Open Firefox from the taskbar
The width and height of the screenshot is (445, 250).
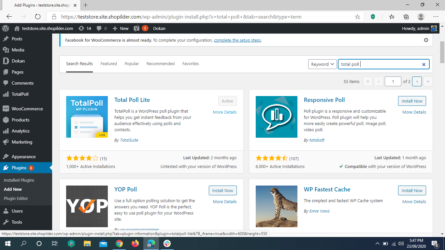point(135,243)
